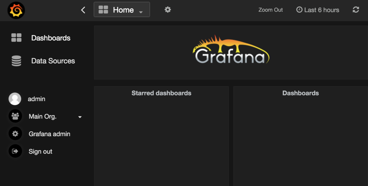Click the Dashboards grid icon in sidebar

pyautogui.click(x=17, y=38)
